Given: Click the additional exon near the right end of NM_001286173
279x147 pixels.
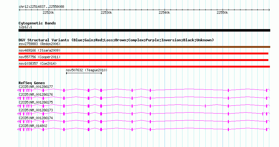Looking at the screenshot, I should (x=263, y=114).
